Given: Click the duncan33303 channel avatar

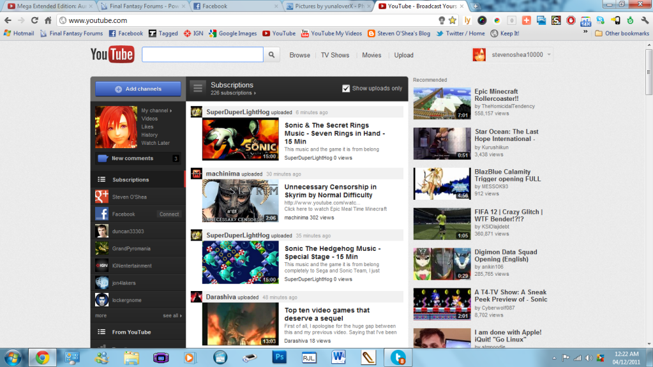Looking at the screenshot, I should tap(101, 231).
